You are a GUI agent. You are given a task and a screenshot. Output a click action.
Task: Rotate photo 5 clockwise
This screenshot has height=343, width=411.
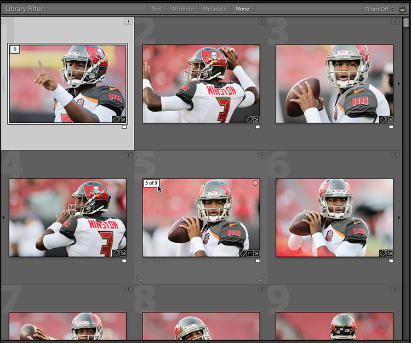(262, 279)
